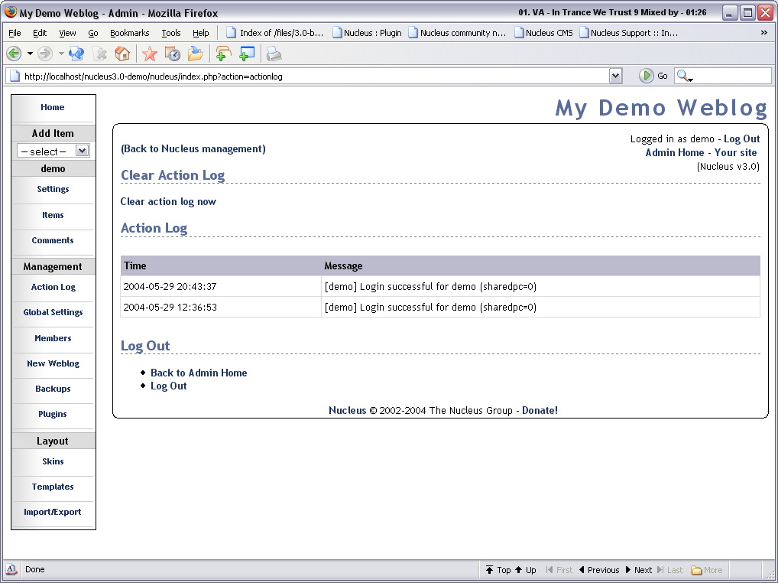Open the File menu
Image resolution: width=778 pixels, height=583 pixels.
15,33
